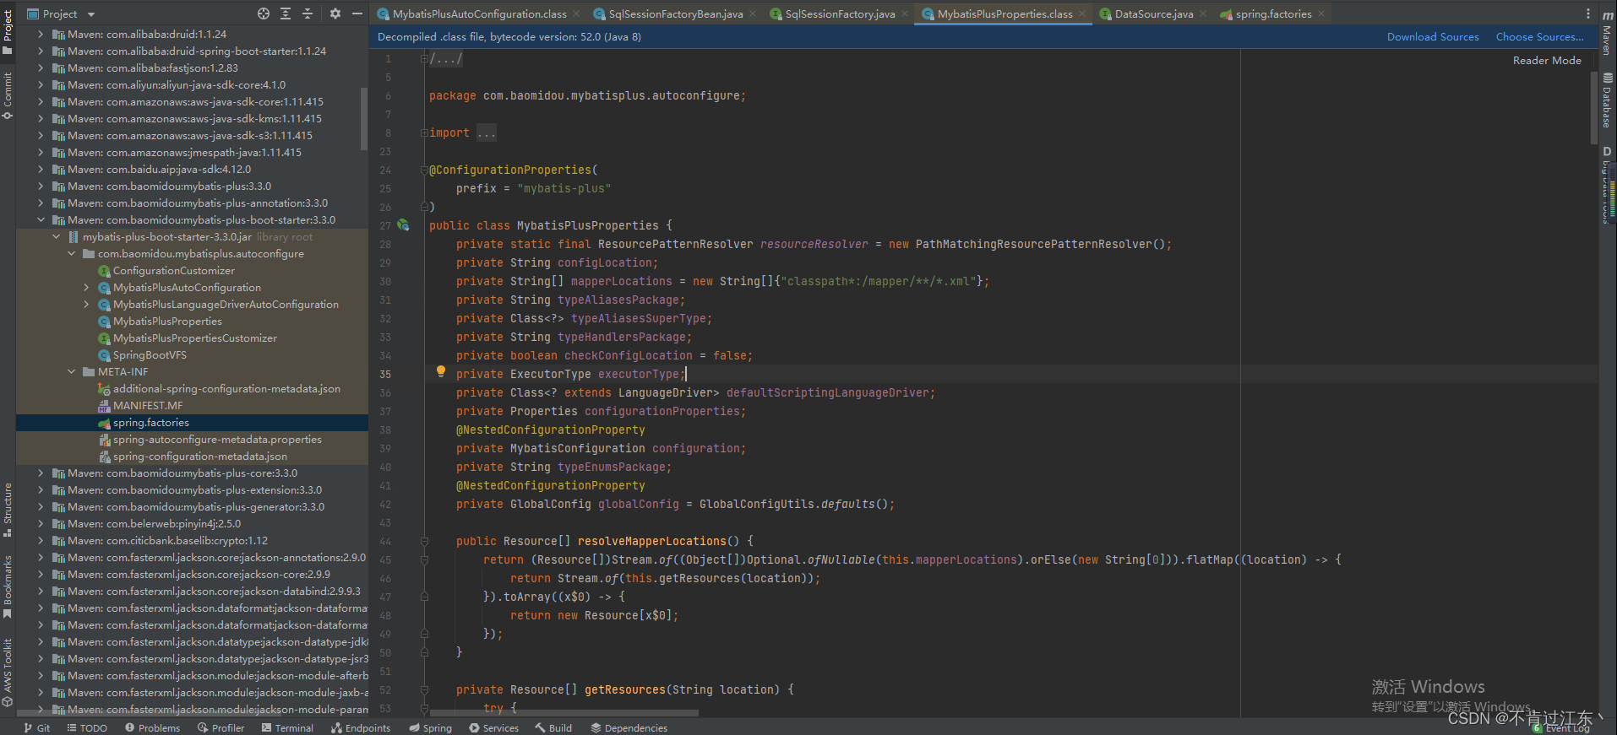Open the Commit tool window
This screenshot has height=735, width=1617.
pos(8,95)
